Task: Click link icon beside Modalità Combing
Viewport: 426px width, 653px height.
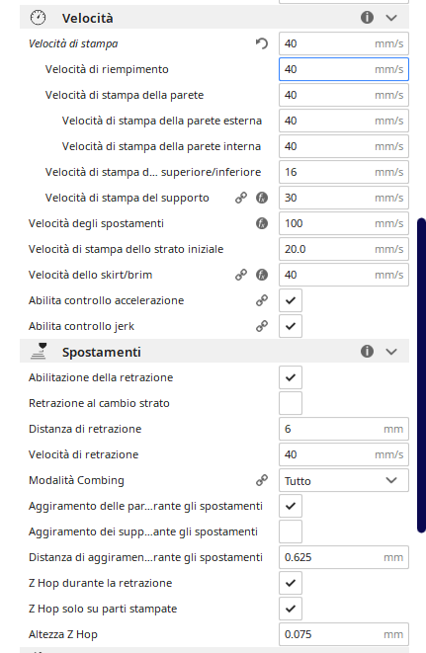Action: coord(262,480)
